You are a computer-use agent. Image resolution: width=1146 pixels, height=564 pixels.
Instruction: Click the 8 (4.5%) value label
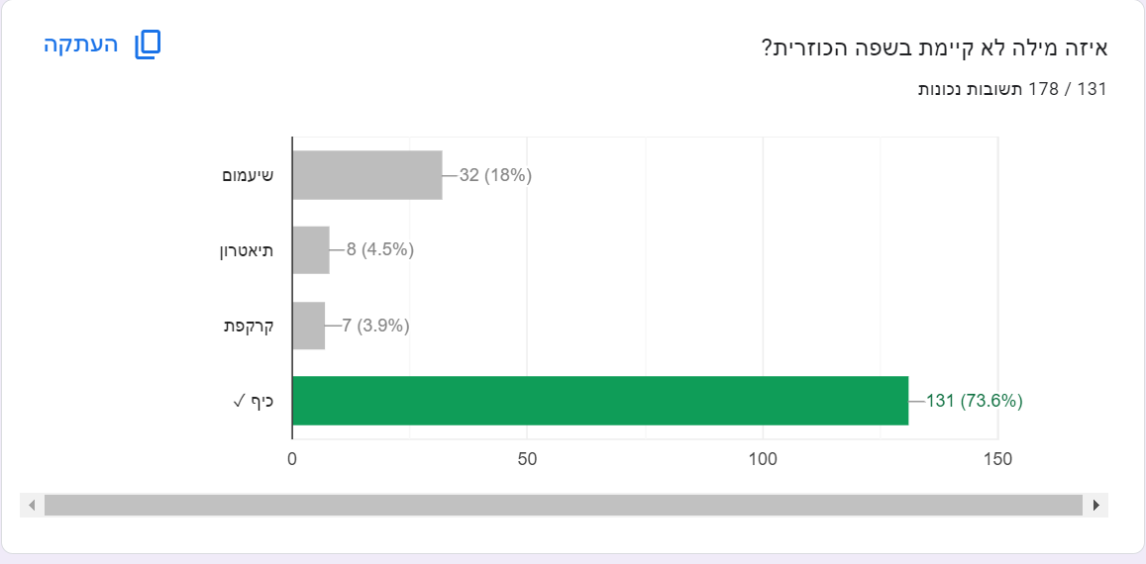380,250
